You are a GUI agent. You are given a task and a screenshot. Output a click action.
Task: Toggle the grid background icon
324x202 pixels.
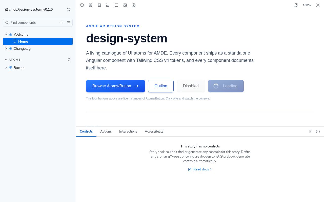pyautogui.click(x=91, y=5)
